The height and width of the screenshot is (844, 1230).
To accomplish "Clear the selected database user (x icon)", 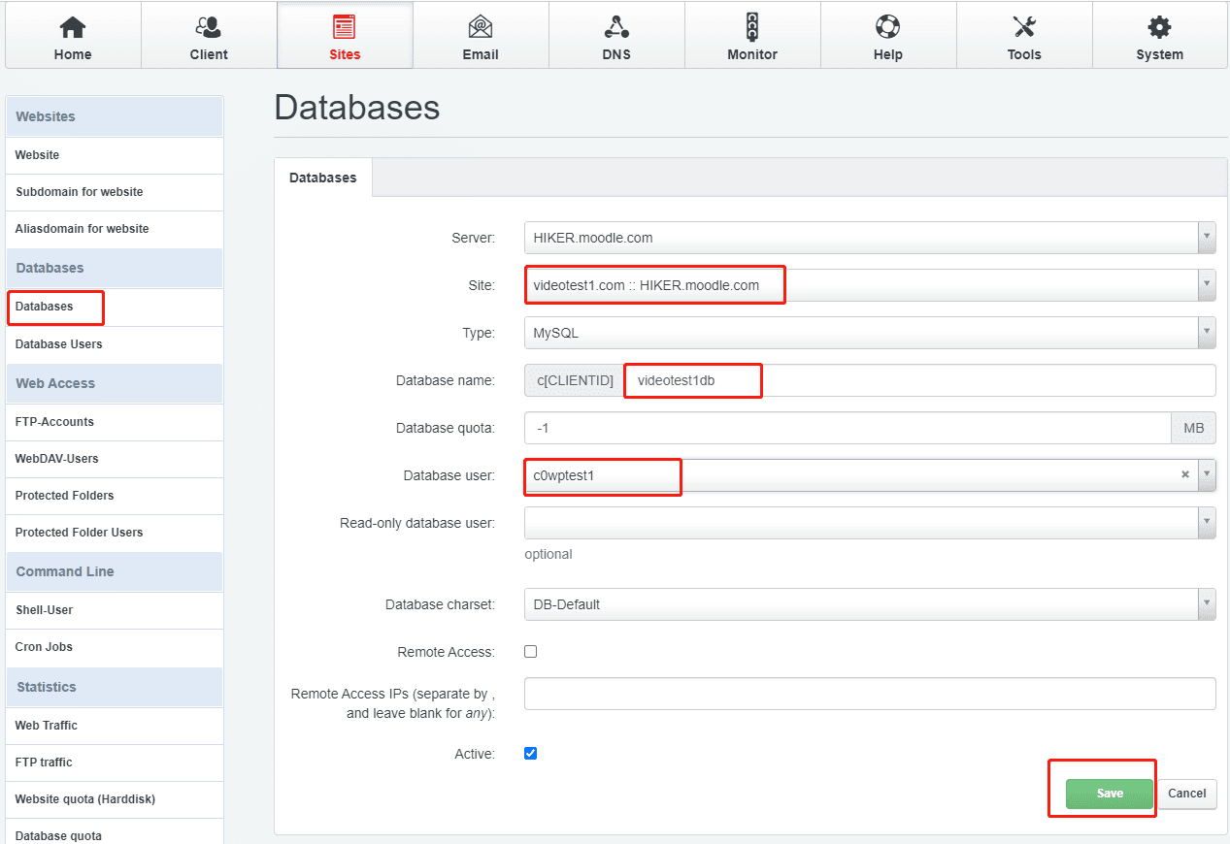I will pos(1184,475).
